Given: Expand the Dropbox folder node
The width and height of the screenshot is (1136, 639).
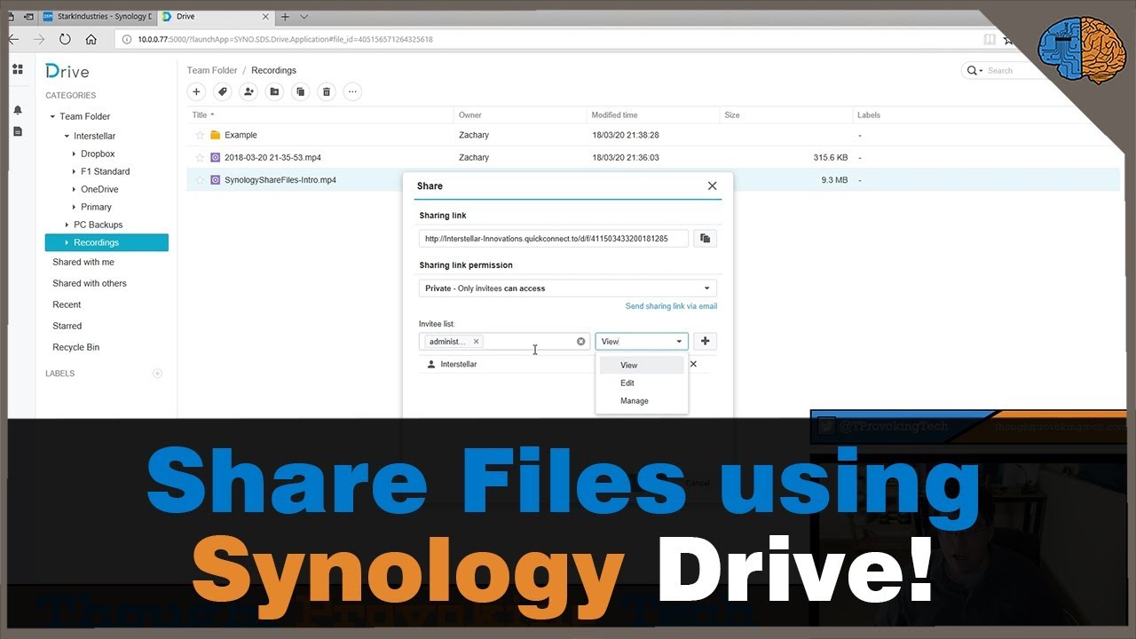Looking at the screenshot, I should 74,154.
